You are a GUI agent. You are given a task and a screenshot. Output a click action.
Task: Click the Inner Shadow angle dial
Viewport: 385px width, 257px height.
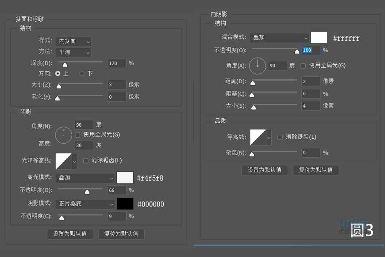click(258, 65)
